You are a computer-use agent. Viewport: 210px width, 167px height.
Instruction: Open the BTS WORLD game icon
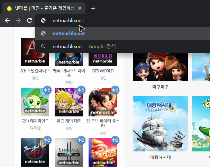point(103,60)
